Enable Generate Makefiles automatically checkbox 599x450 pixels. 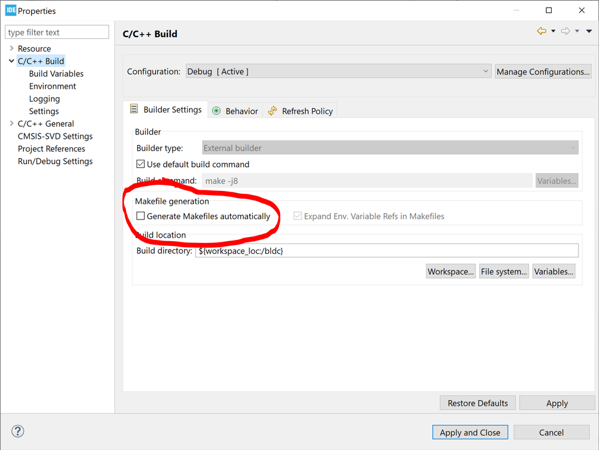pyautogui.click(x=141, y=216)
